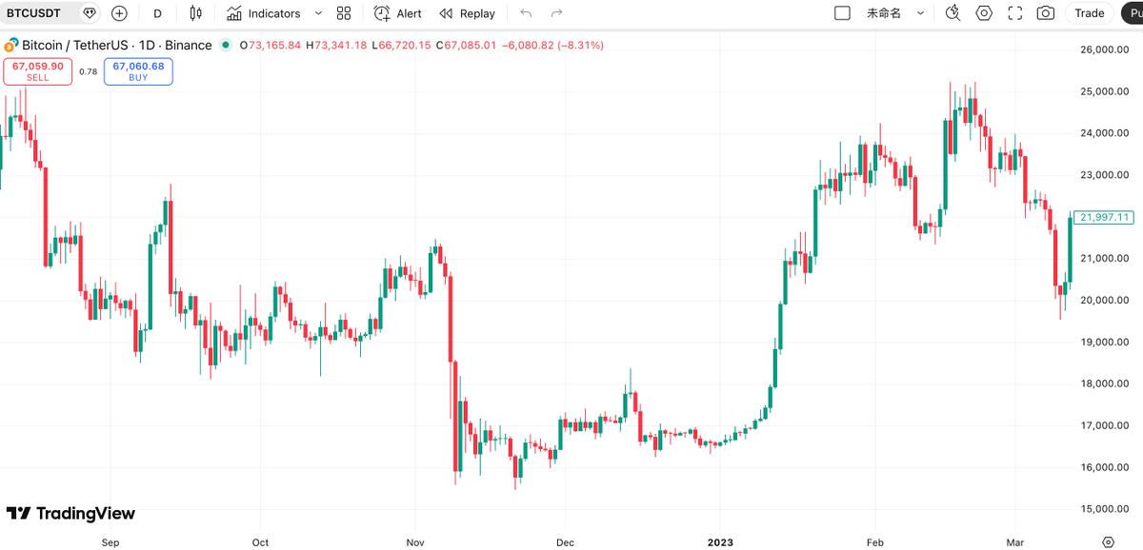Click the blue BUY price button
The height and width of the screenshot is (550, 1143).
coord(138,71)
